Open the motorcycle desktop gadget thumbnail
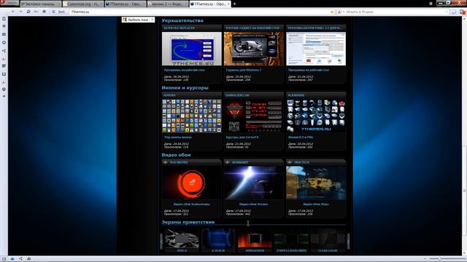This screenshot has width=467, height=262. point(253,49)
